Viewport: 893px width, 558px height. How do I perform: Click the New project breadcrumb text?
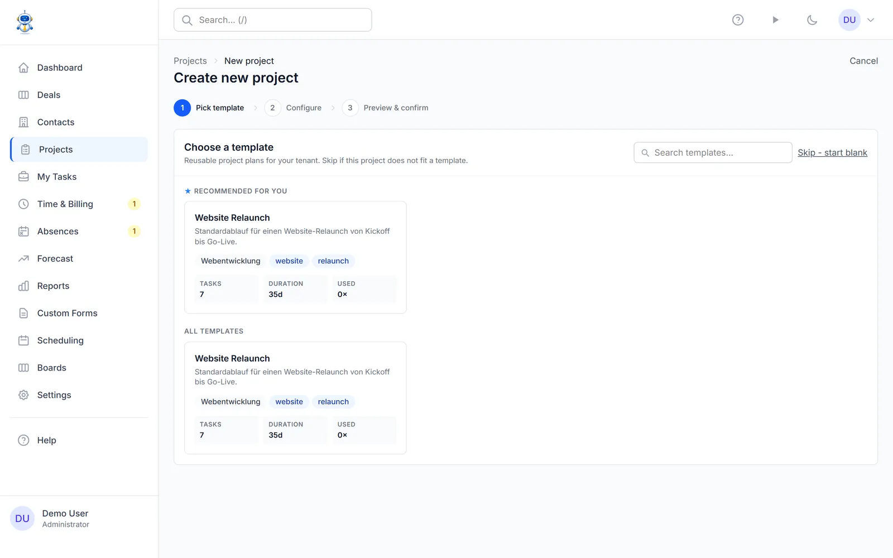(249, 61)
